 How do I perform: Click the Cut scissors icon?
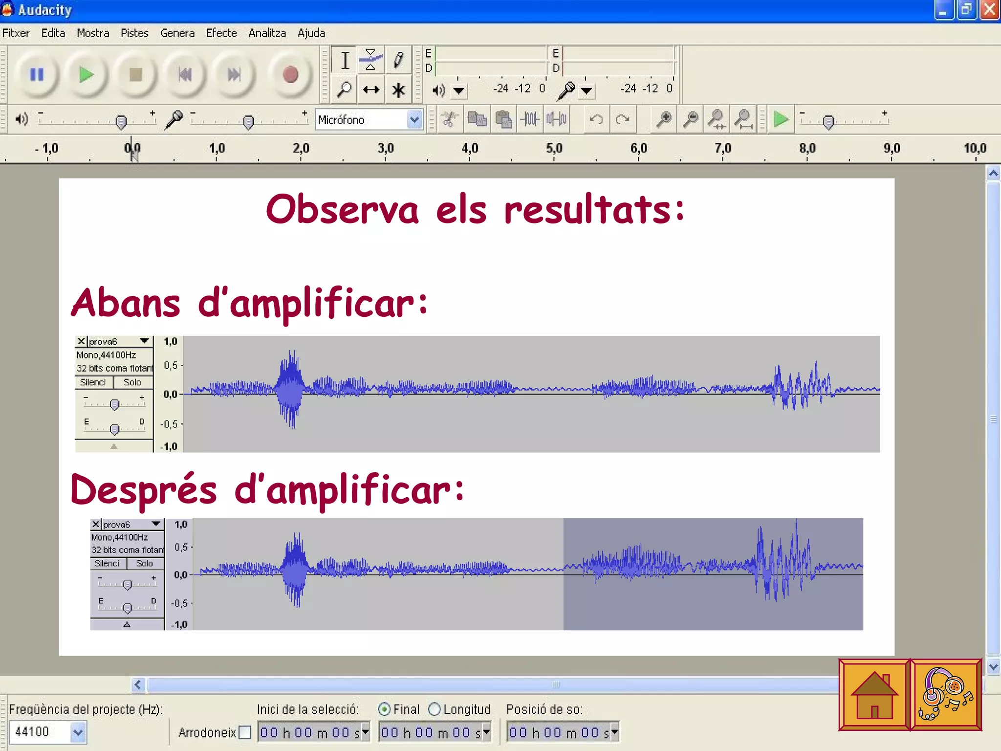point(450,119)
